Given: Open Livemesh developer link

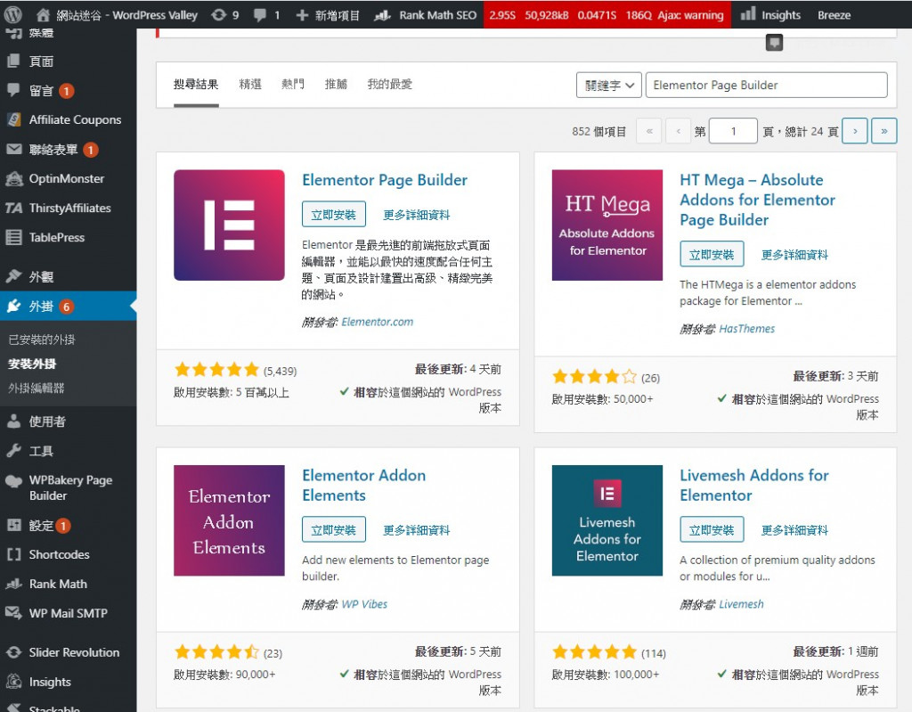Looking at the screenshot, I should pyautogui.click(x=741, y=604).
